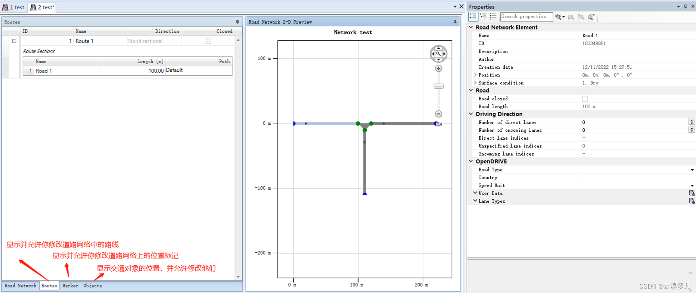
Task: Open User Data editor icon
Action: 692,193
